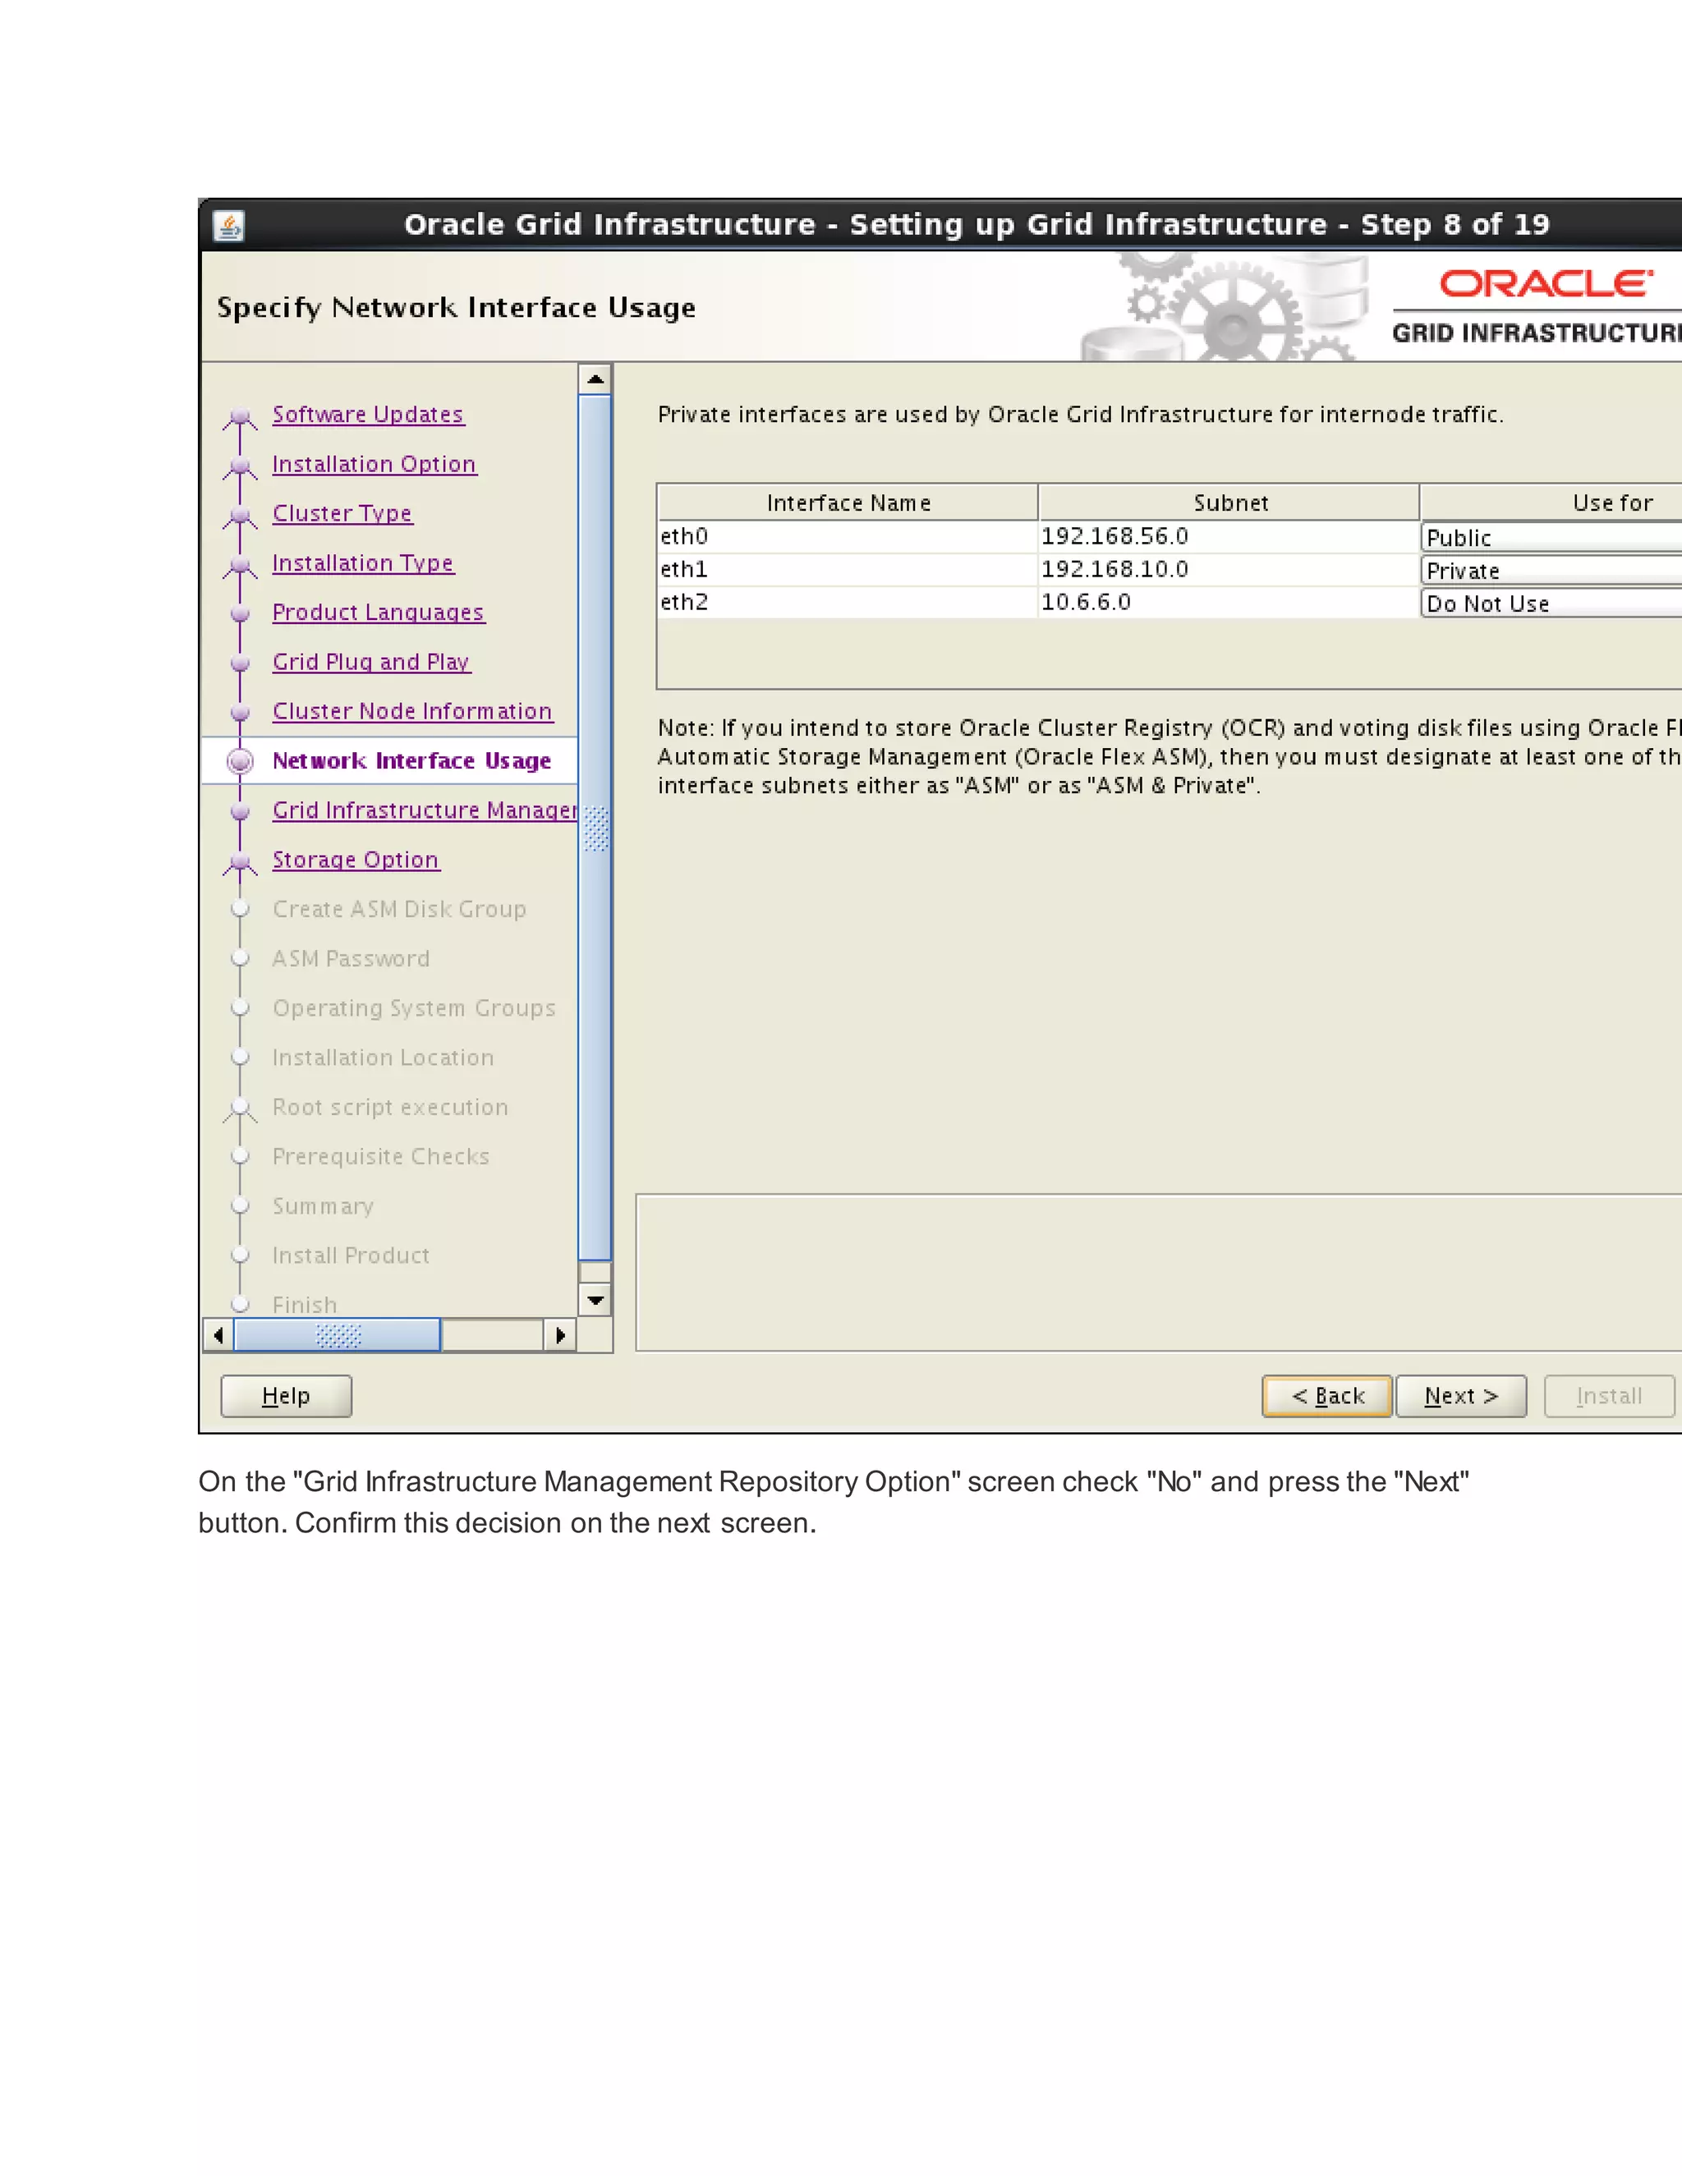Click the Operating System Groups step
Screen dimensions: 1682x2176
(x=414, y=1008)
